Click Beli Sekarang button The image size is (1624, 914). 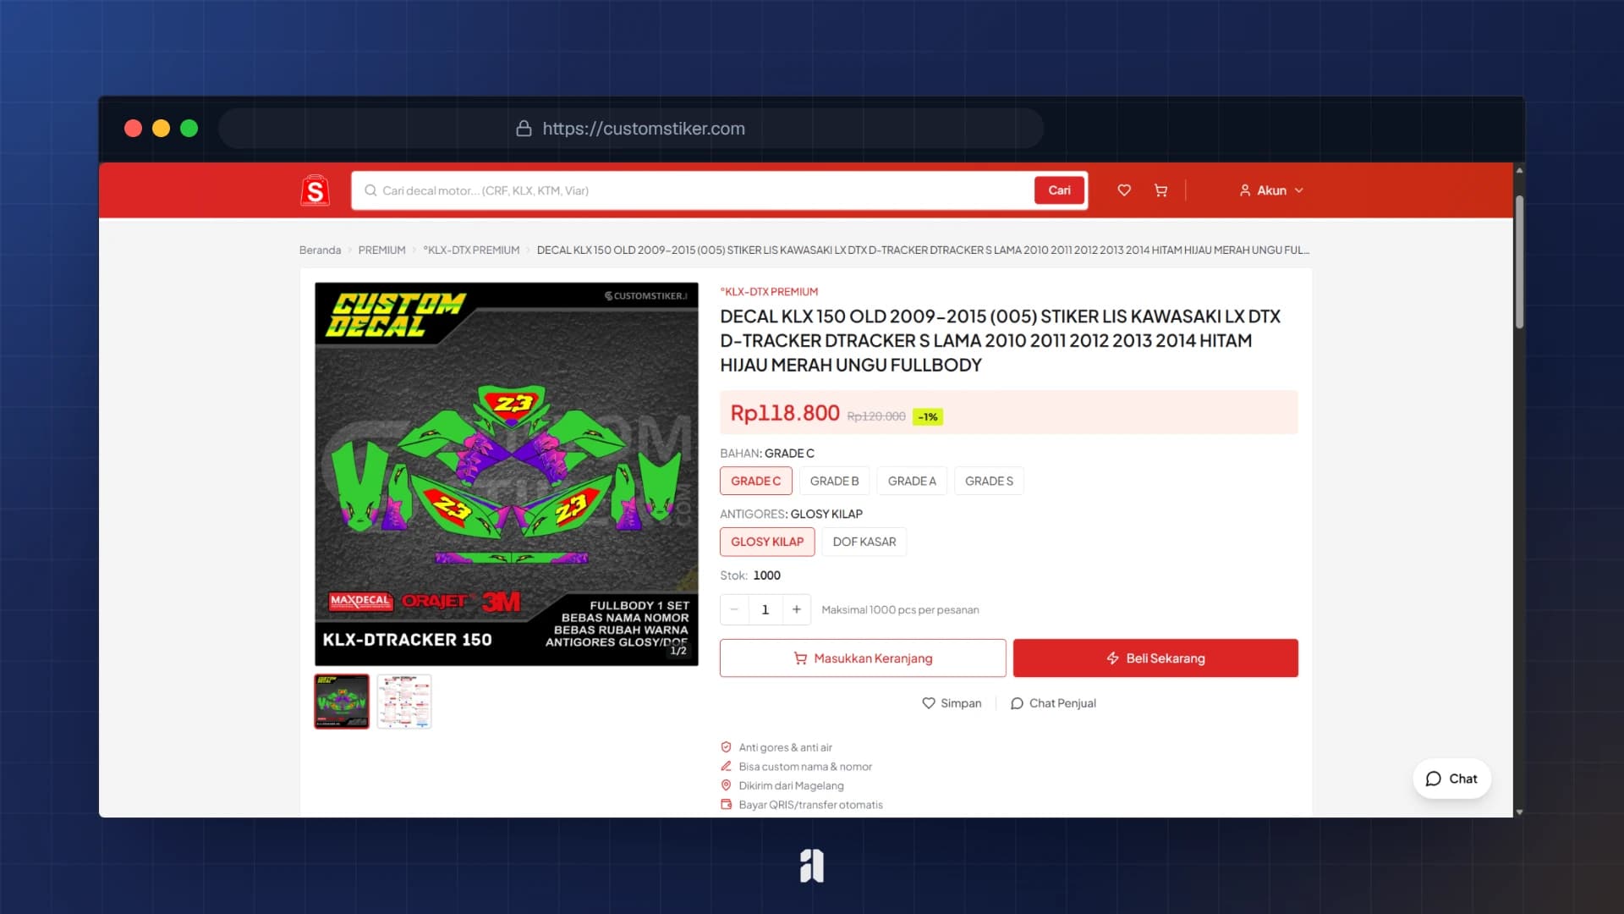[x=1155, y=658]
